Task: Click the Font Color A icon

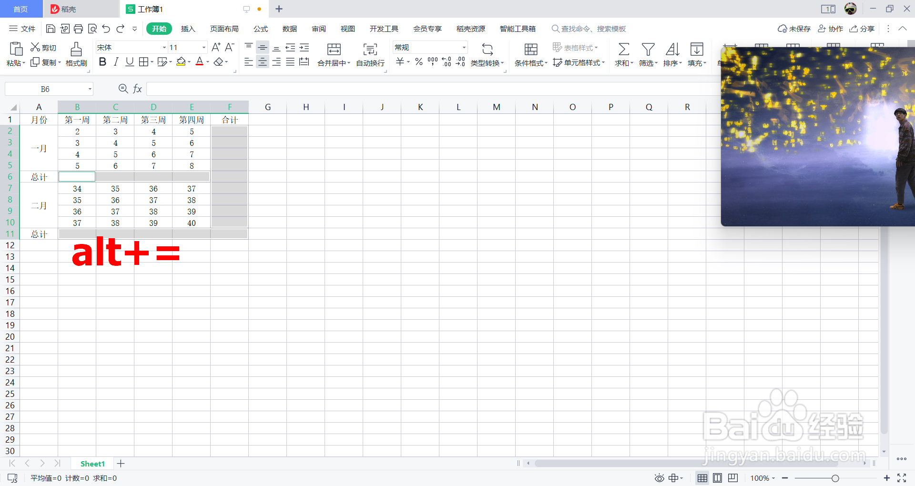Action: pos(200,62)
